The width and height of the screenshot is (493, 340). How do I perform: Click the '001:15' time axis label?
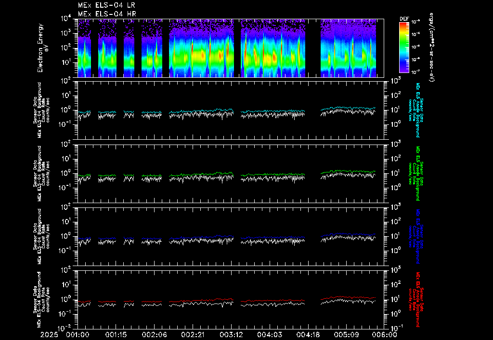[x=116, y=335]
